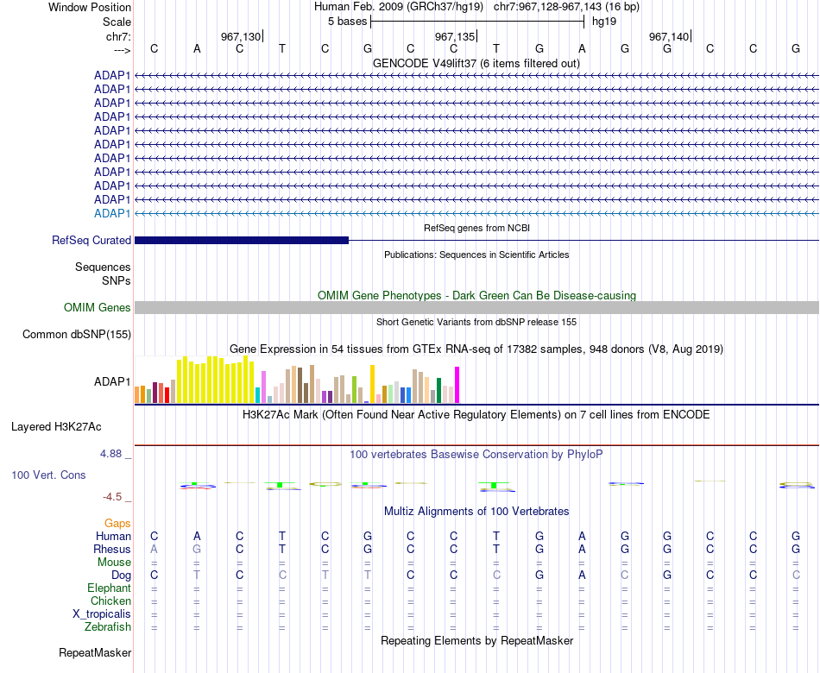
Task: Click the GENCODE V49lift37 track title
Action: [x=476, y=63]
